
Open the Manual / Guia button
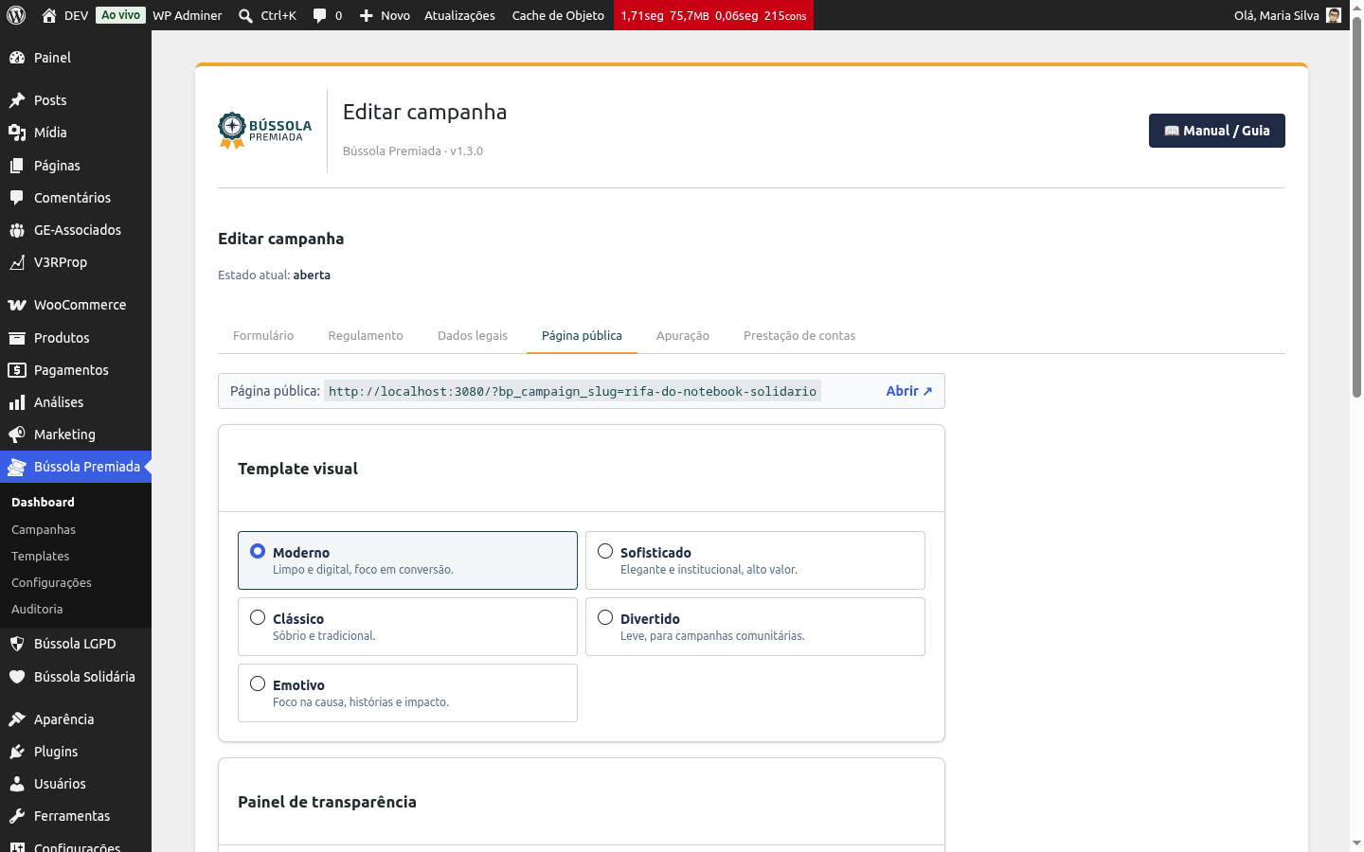coord(1217,131)
